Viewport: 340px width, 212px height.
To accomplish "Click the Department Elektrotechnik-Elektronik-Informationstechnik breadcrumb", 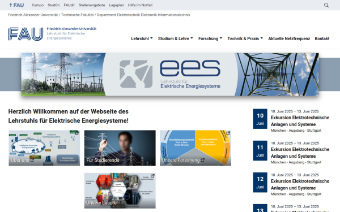I will click(x=143, y=15).
